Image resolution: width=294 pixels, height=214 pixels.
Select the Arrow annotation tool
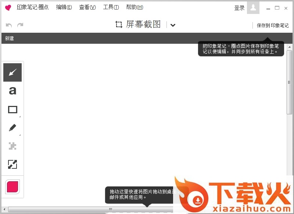click(12, 72)
